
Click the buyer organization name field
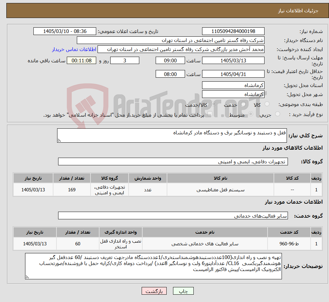click(171, 40)
